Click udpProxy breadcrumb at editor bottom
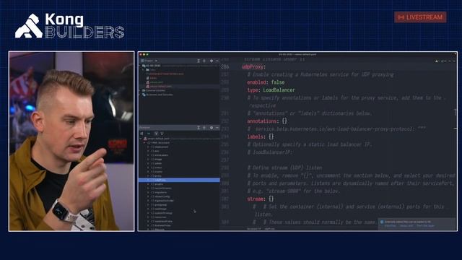Image resolution: width=462 pixels, height=260 pixels. tap(269, 229)
